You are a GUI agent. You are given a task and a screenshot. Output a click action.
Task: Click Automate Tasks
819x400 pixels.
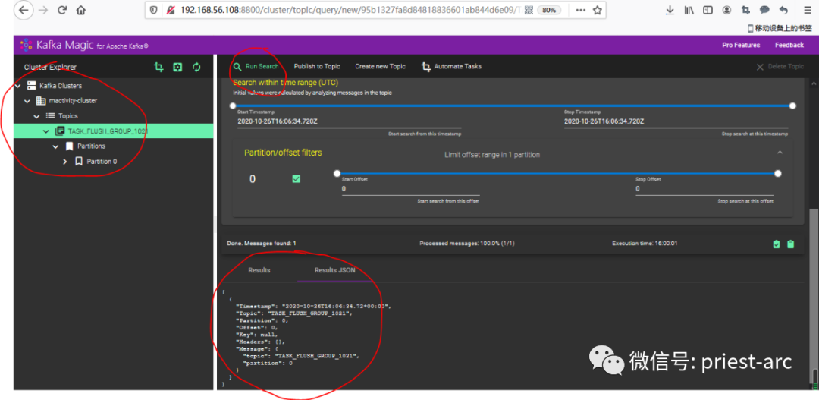[x=452, y=66]
